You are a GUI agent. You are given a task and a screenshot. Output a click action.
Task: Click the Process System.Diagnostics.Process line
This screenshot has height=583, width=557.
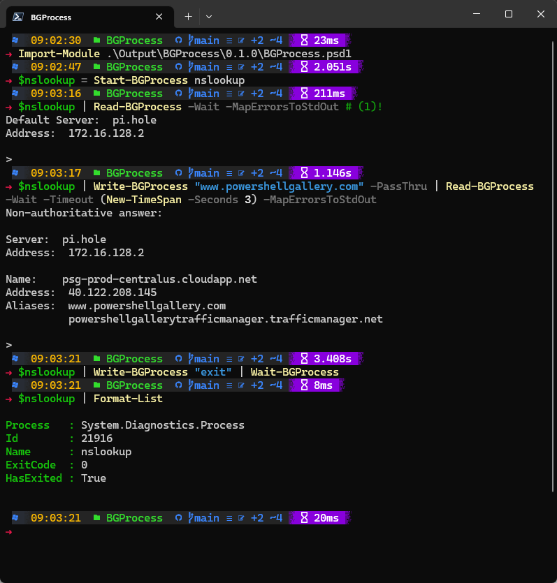tap(125, 425)
